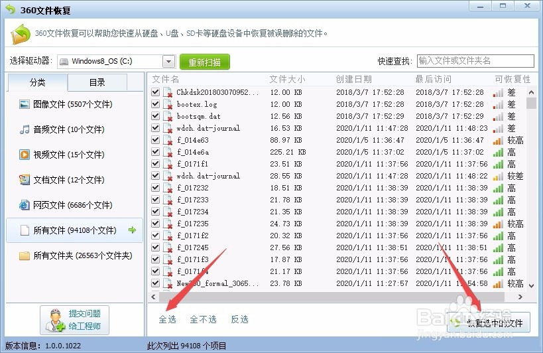Click the image files category icon
The width and height of the screenshot is (543, 353).
tap(25, 104)
